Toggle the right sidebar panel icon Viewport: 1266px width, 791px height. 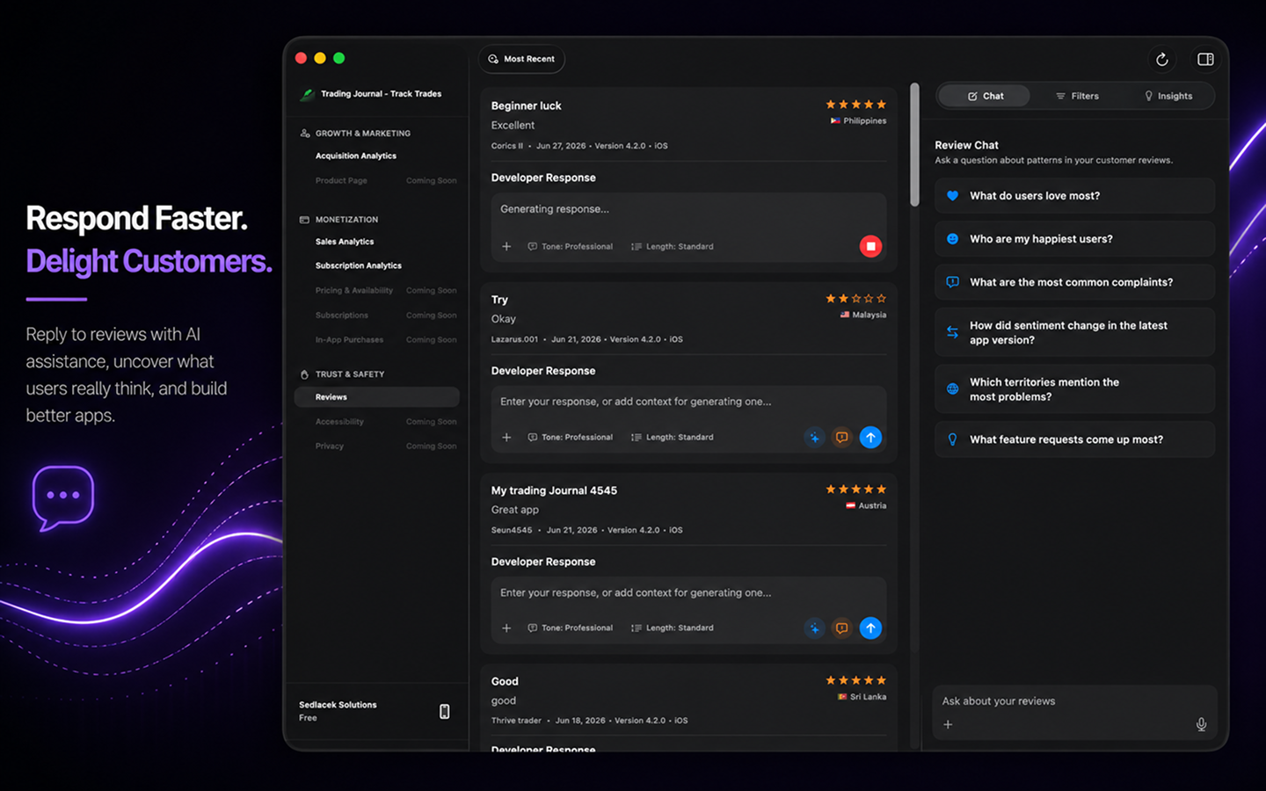1205,59
